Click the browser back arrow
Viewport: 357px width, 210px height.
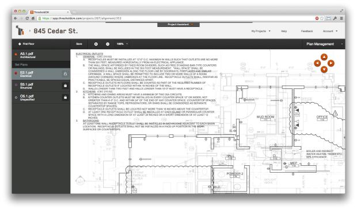tap(16, 18)
